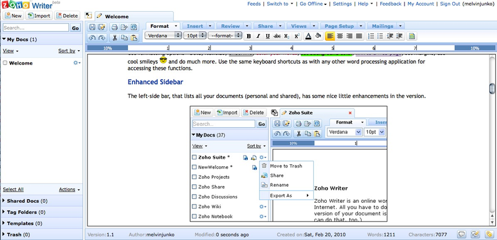Click the Export document icon
This screenshot has width=497, height=240.
124,27
